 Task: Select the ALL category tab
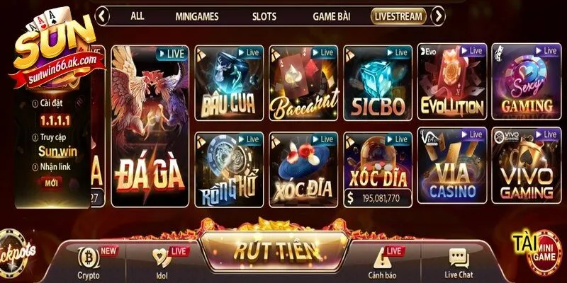click(x=137, y=16)
